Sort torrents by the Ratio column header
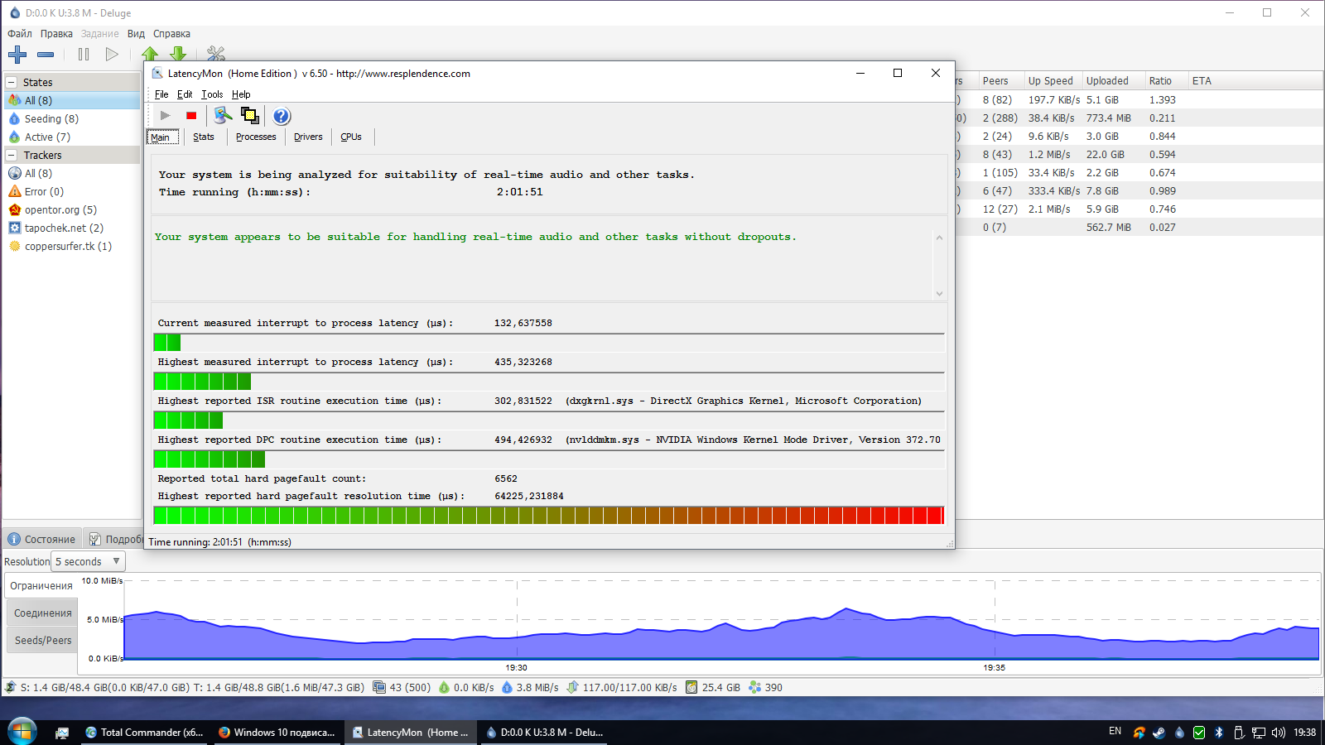 click(x=1165, y=81)
